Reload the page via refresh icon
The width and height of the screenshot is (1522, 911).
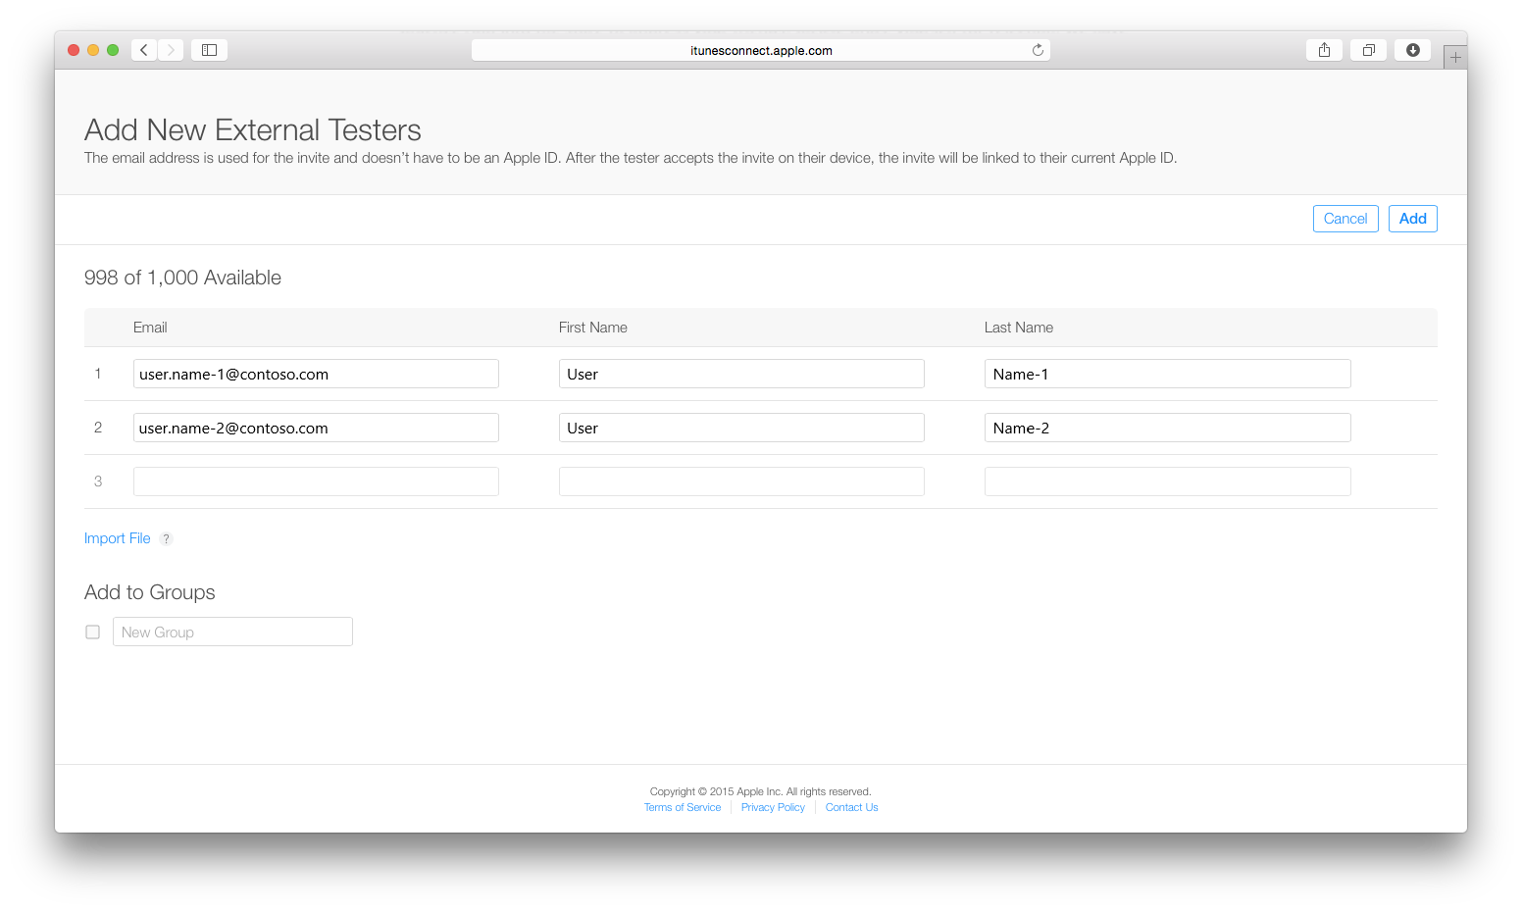click(1038, 50)
